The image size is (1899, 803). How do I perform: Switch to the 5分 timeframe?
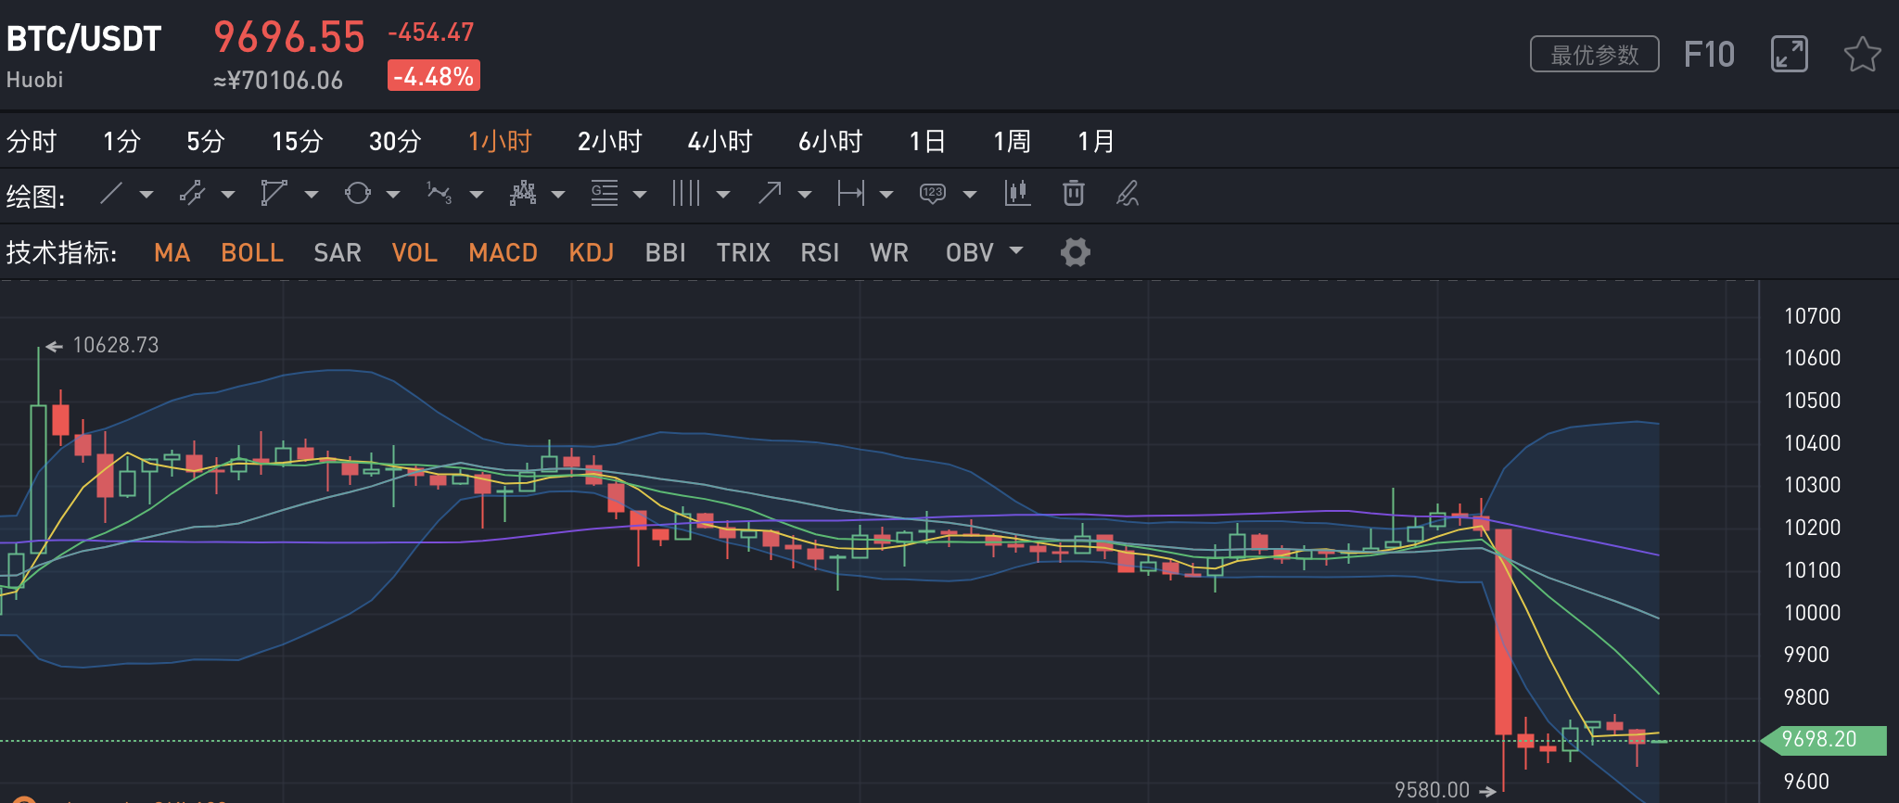206,141
